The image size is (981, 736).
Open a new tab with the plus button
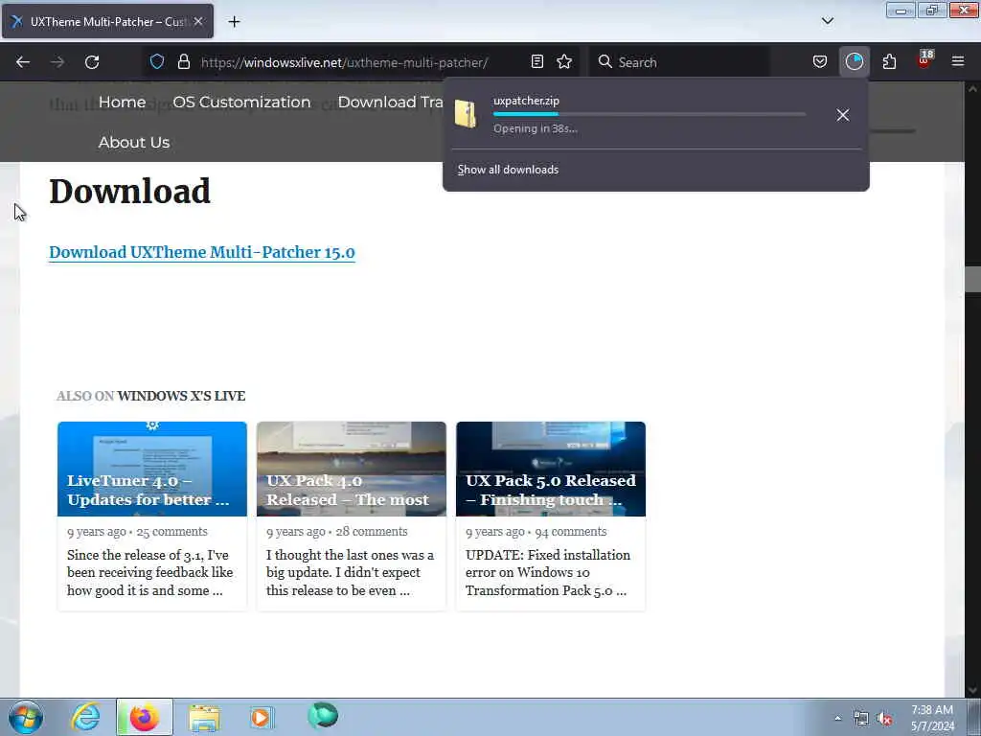tap(234, 22)
